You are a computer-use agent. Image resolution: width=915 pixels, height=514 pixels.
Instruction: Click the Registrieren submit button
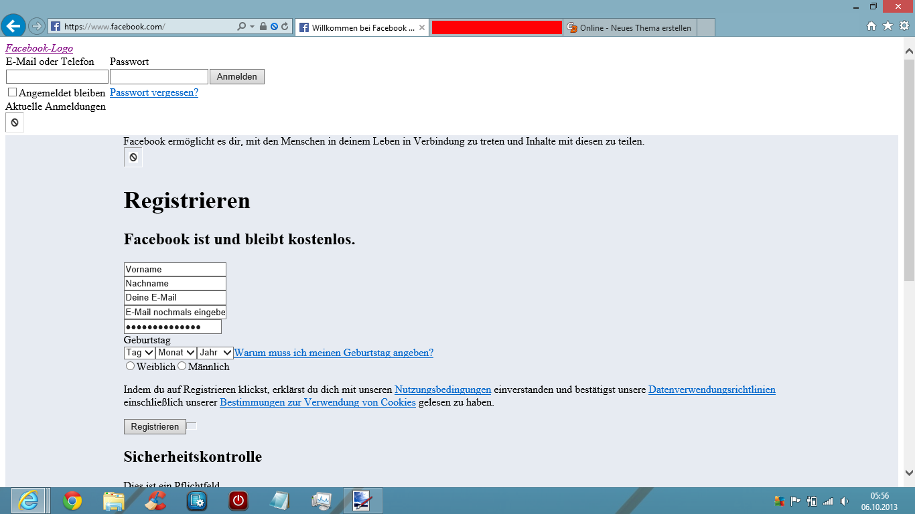[155, 427]
